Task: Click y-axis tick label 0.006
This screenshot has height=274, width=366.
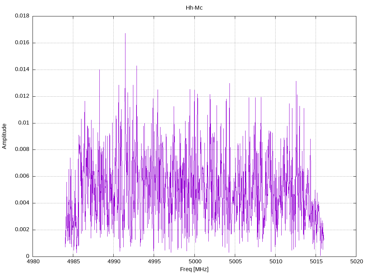Action: pyautogui.click(x=22, y=176)
